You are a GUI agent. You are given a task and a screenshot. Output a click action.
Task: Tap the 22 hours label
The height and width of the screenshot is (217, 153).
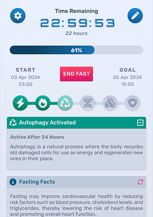pos(76,33)
